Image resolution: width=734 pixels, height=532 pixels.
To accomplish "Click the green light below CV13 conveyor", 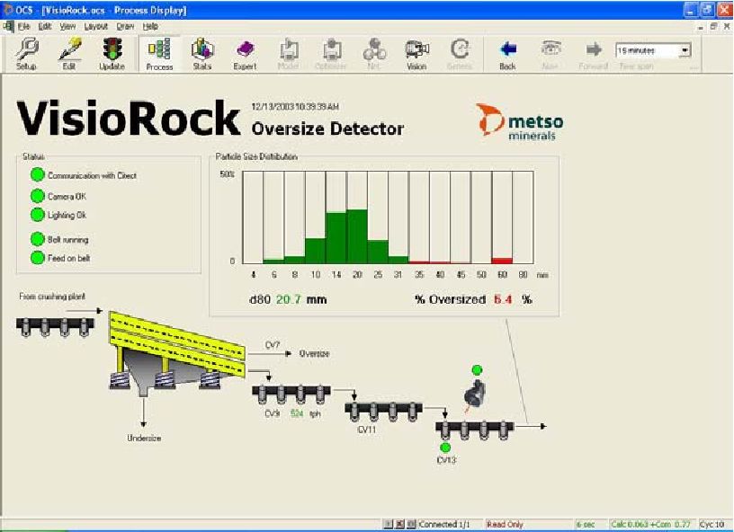I will 445,448.
